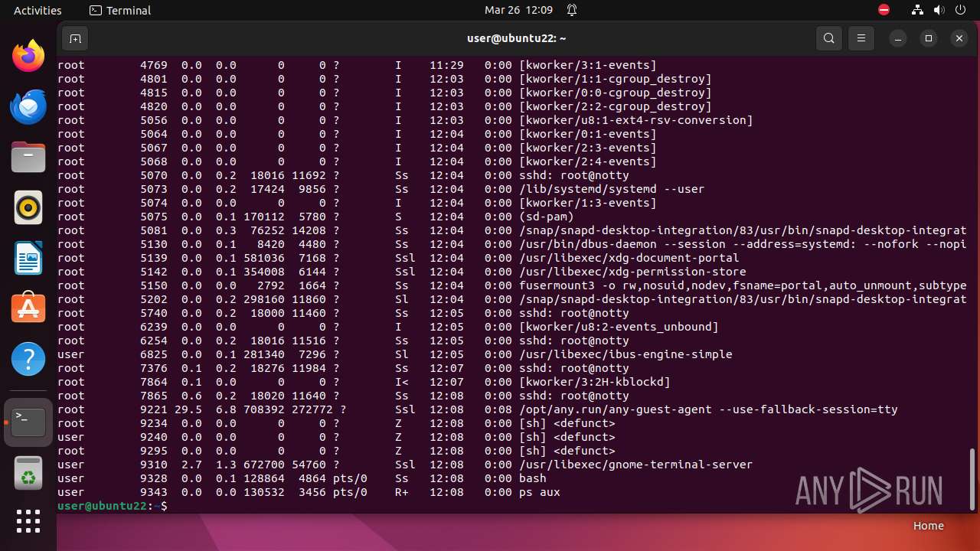Click '[kworker/2:2-cgroup_destroy]' text
The width and height of the screenshot is (980, 551).
coord(616,106)
